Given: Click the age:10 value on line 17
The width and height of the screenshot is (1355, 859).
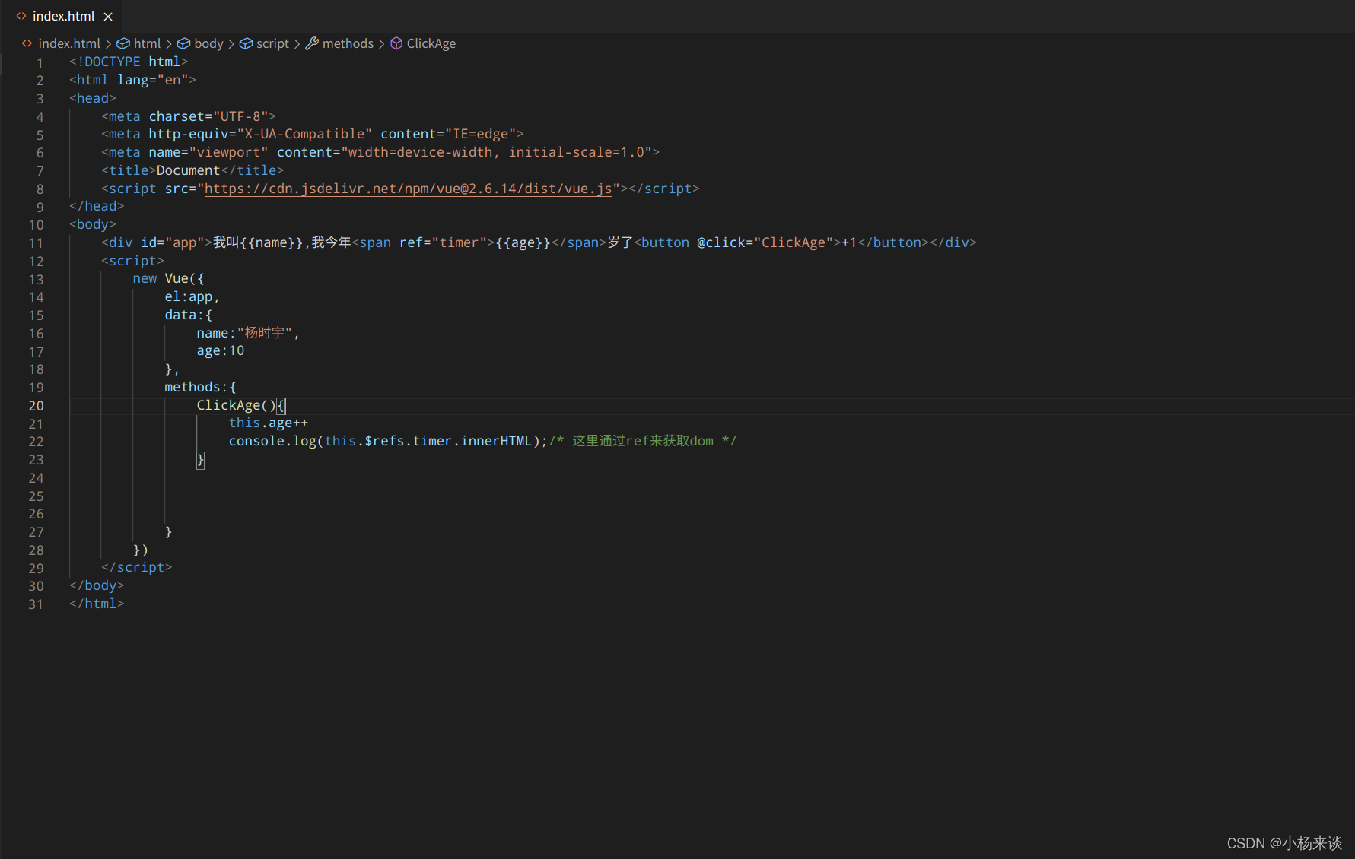Looking at the screenshot, I should click(237, 350).
